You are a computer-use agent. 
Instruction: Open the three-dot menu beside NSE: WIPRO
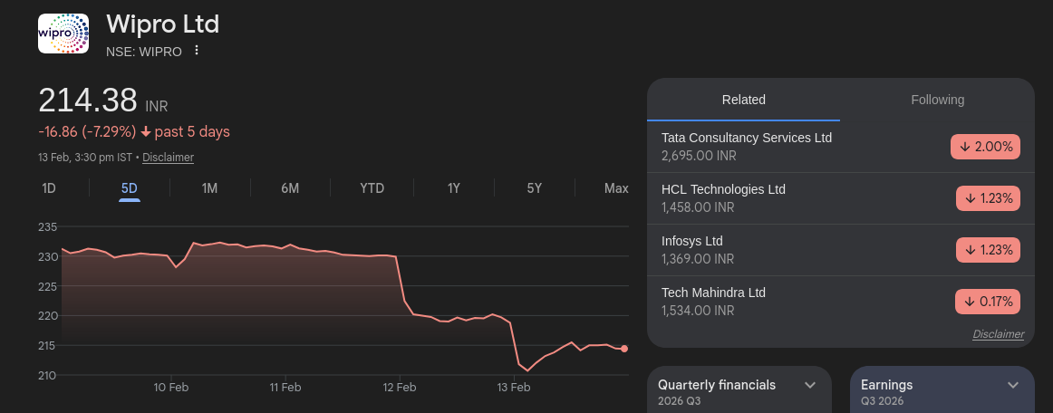click(x=197, y=51)
